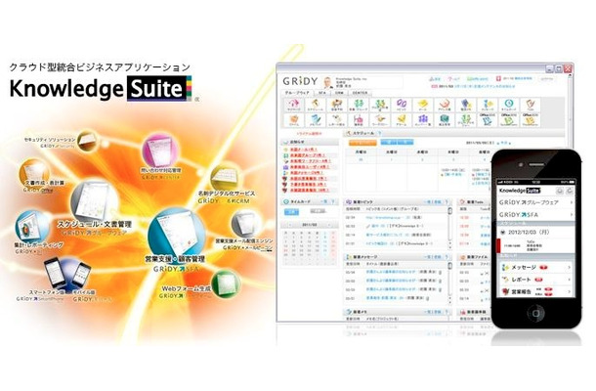The width and height of the screenshot is (596, 391).
Task: Open the http URL topic link in 新着トピック list
Action: tap(382, 218)
